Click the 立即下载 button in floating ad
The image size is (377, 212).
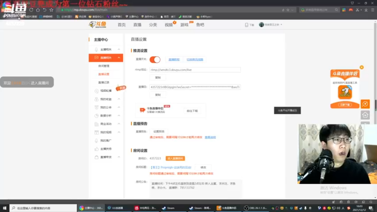(345, 105)
